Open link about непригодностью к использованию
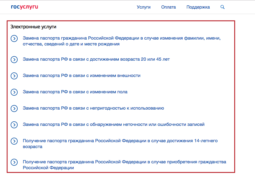This screenshot has height=174, width=255. (93, 108)
